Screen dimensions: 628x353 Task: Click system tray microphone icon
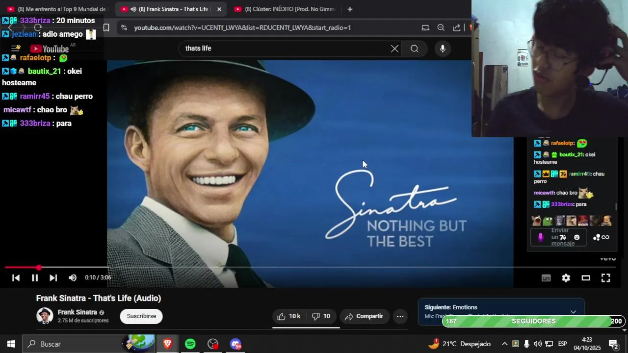[526, 344]
